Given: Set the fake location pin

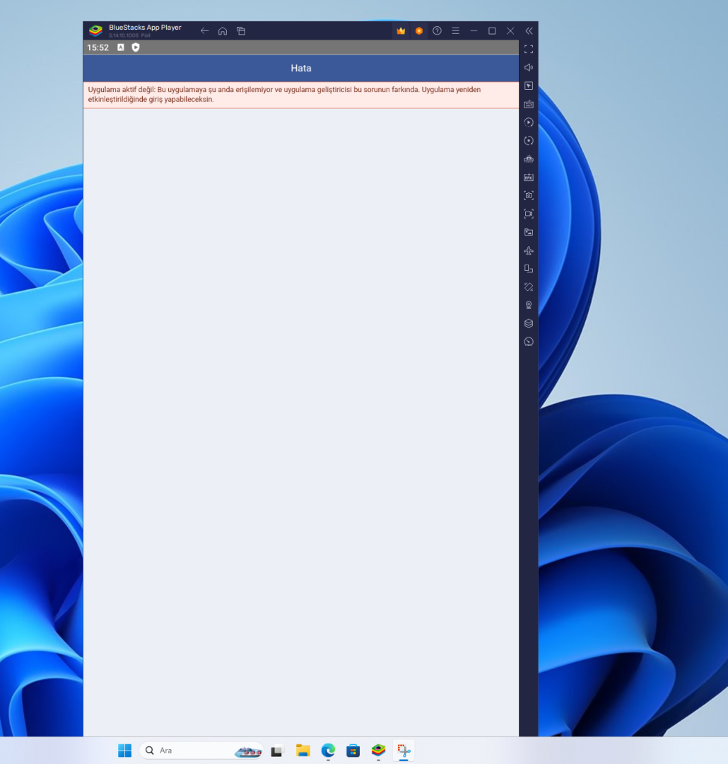Looking at the screenshot, I should click(x=529, y=305).
